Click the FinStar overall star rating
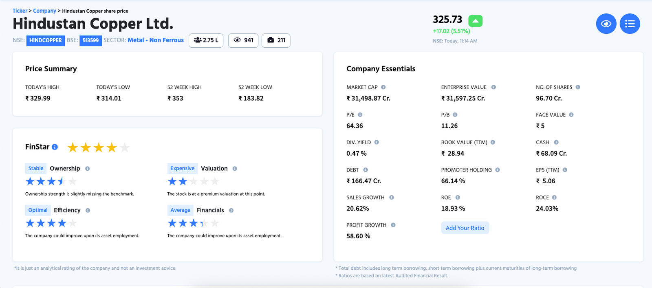The image size is (652, 288). (x=99, y=147)
